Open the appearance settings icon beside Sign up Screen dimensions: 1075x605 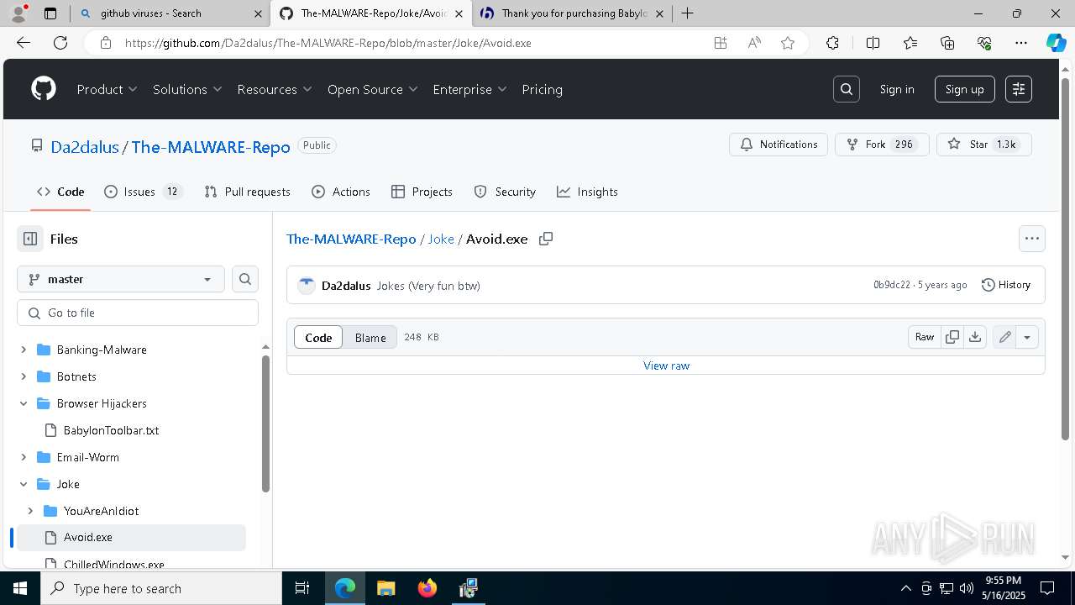1019,89
